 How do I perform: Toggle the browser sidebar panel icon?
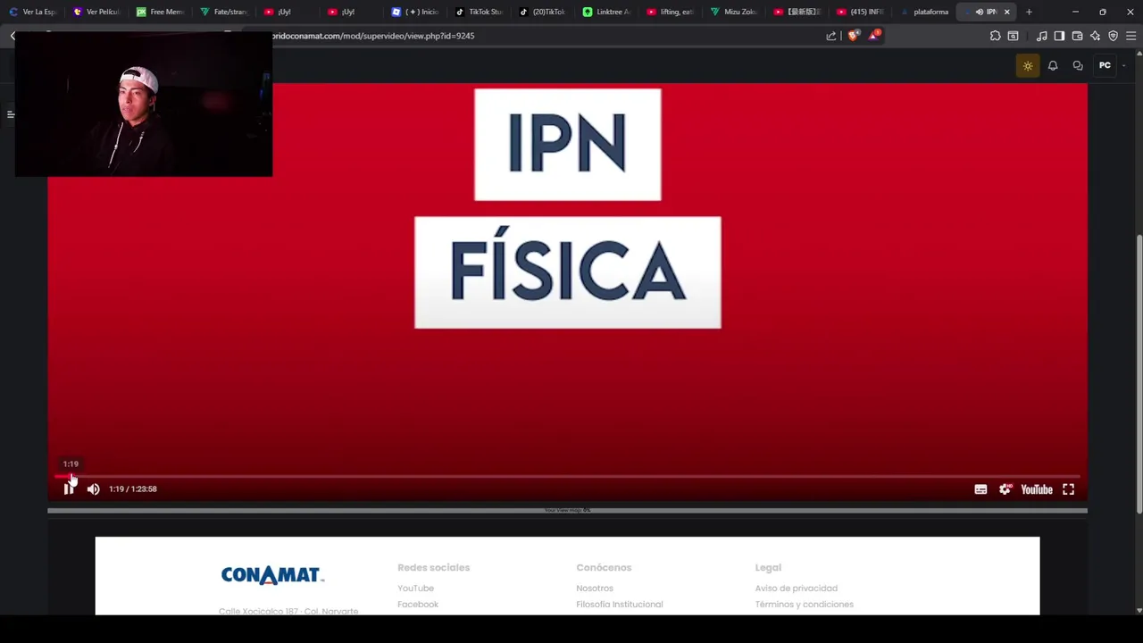pos(1059,36)
